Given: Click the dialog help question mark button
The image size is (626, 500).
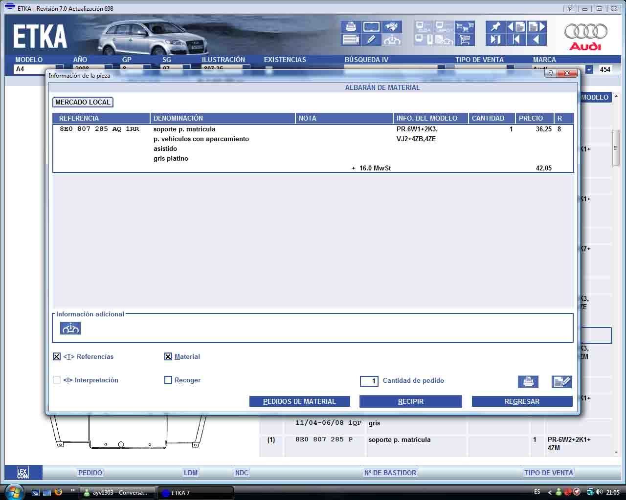Looking at the screenshot, I should tap(550, 73).
